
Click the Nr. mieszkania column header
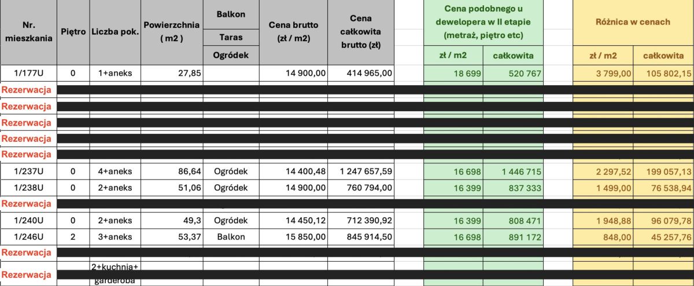tap(28, 32)
